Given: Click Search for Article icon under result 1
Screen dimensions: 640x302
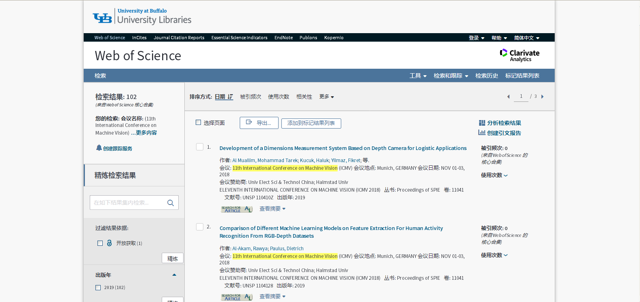Looking at the screenshot, I should pos(237,209).
